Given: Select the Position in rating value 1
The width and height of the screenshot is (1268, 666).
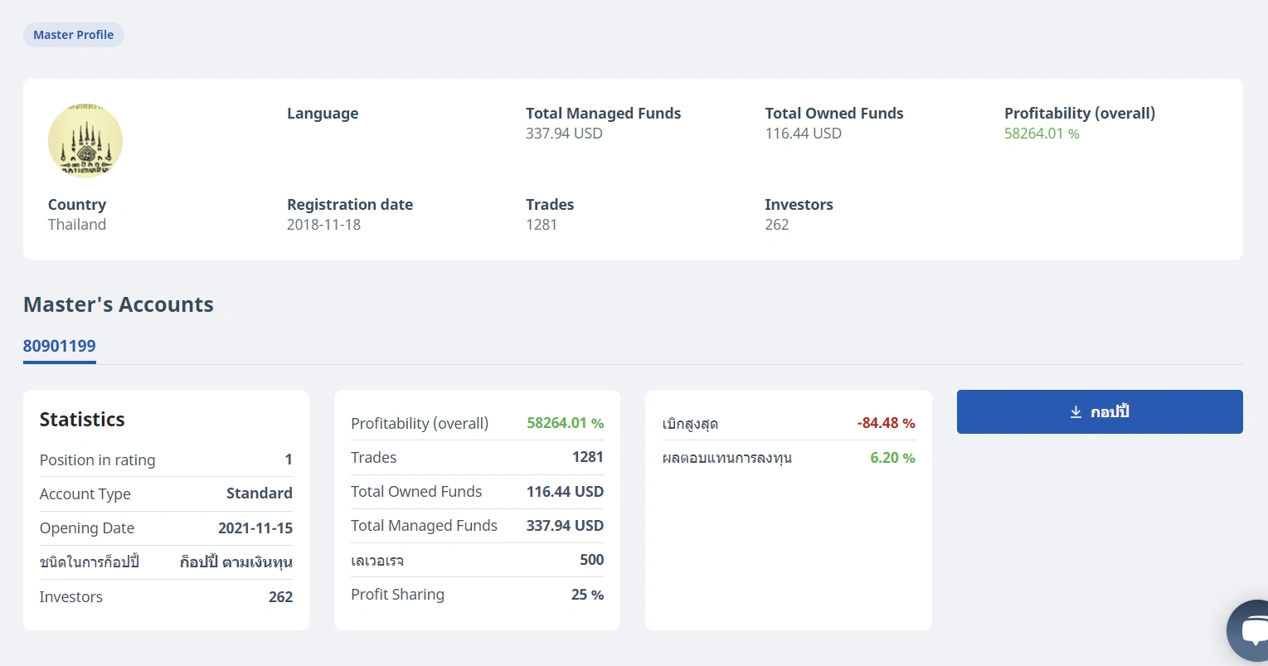Looking at the screenshot, I should pyautogui.click(x=289, y=459).
